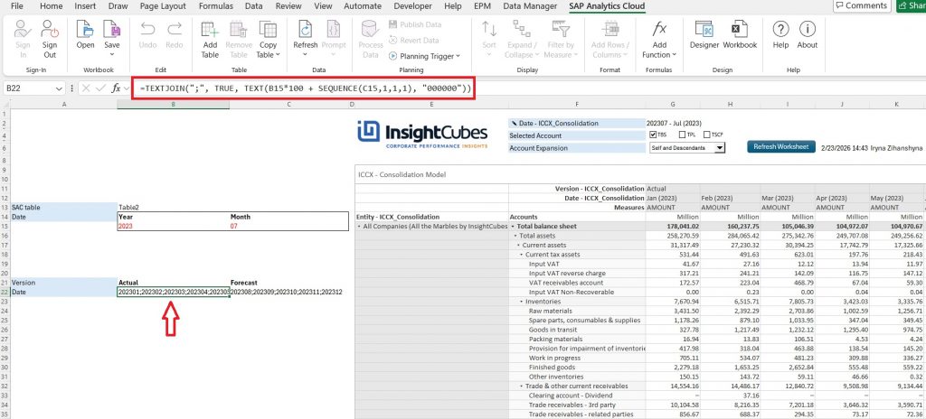The image size is (926, 419).
Task: Collapse the Inventories hierarchy node
Action: (523, 302)
